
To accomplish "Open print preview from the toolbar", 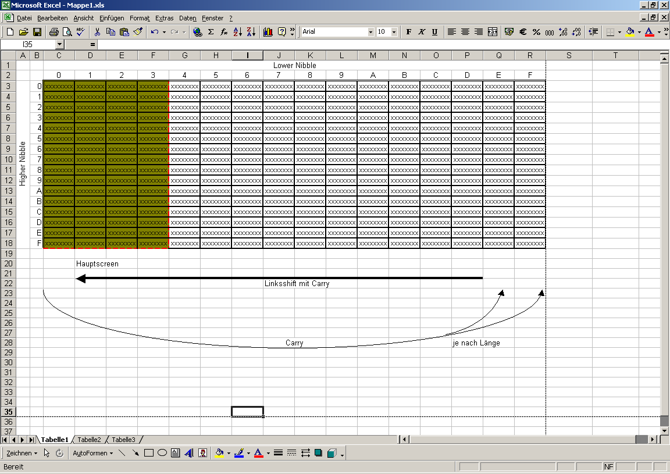I will tap(67, 31).
